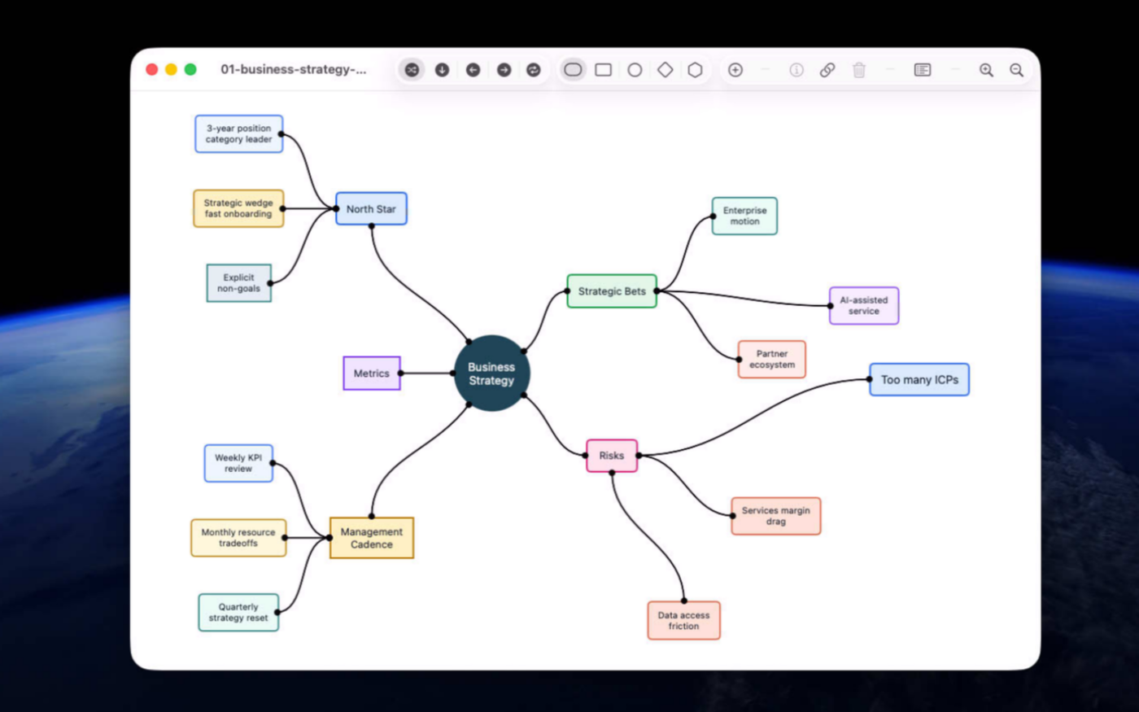Select the rounded rectangle shape

click(x=573, y=70)
